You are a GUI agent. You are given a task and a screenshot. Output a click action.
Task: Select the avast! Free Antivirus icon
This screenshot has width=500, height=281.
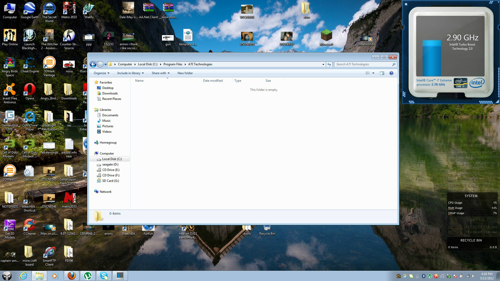[10, 94]
